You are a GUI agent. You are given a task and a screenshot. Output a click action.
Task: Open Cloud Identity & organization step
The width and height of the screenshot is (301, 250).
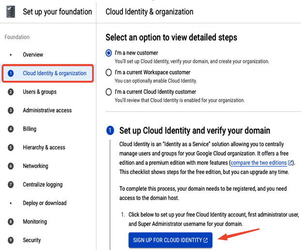[47, 74]
